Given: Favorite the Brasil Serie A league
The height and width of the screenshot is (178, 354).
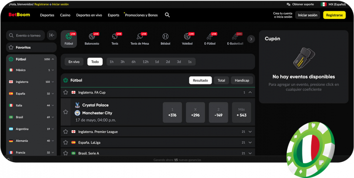Looking at the screenshot, I should pos(65,153).
